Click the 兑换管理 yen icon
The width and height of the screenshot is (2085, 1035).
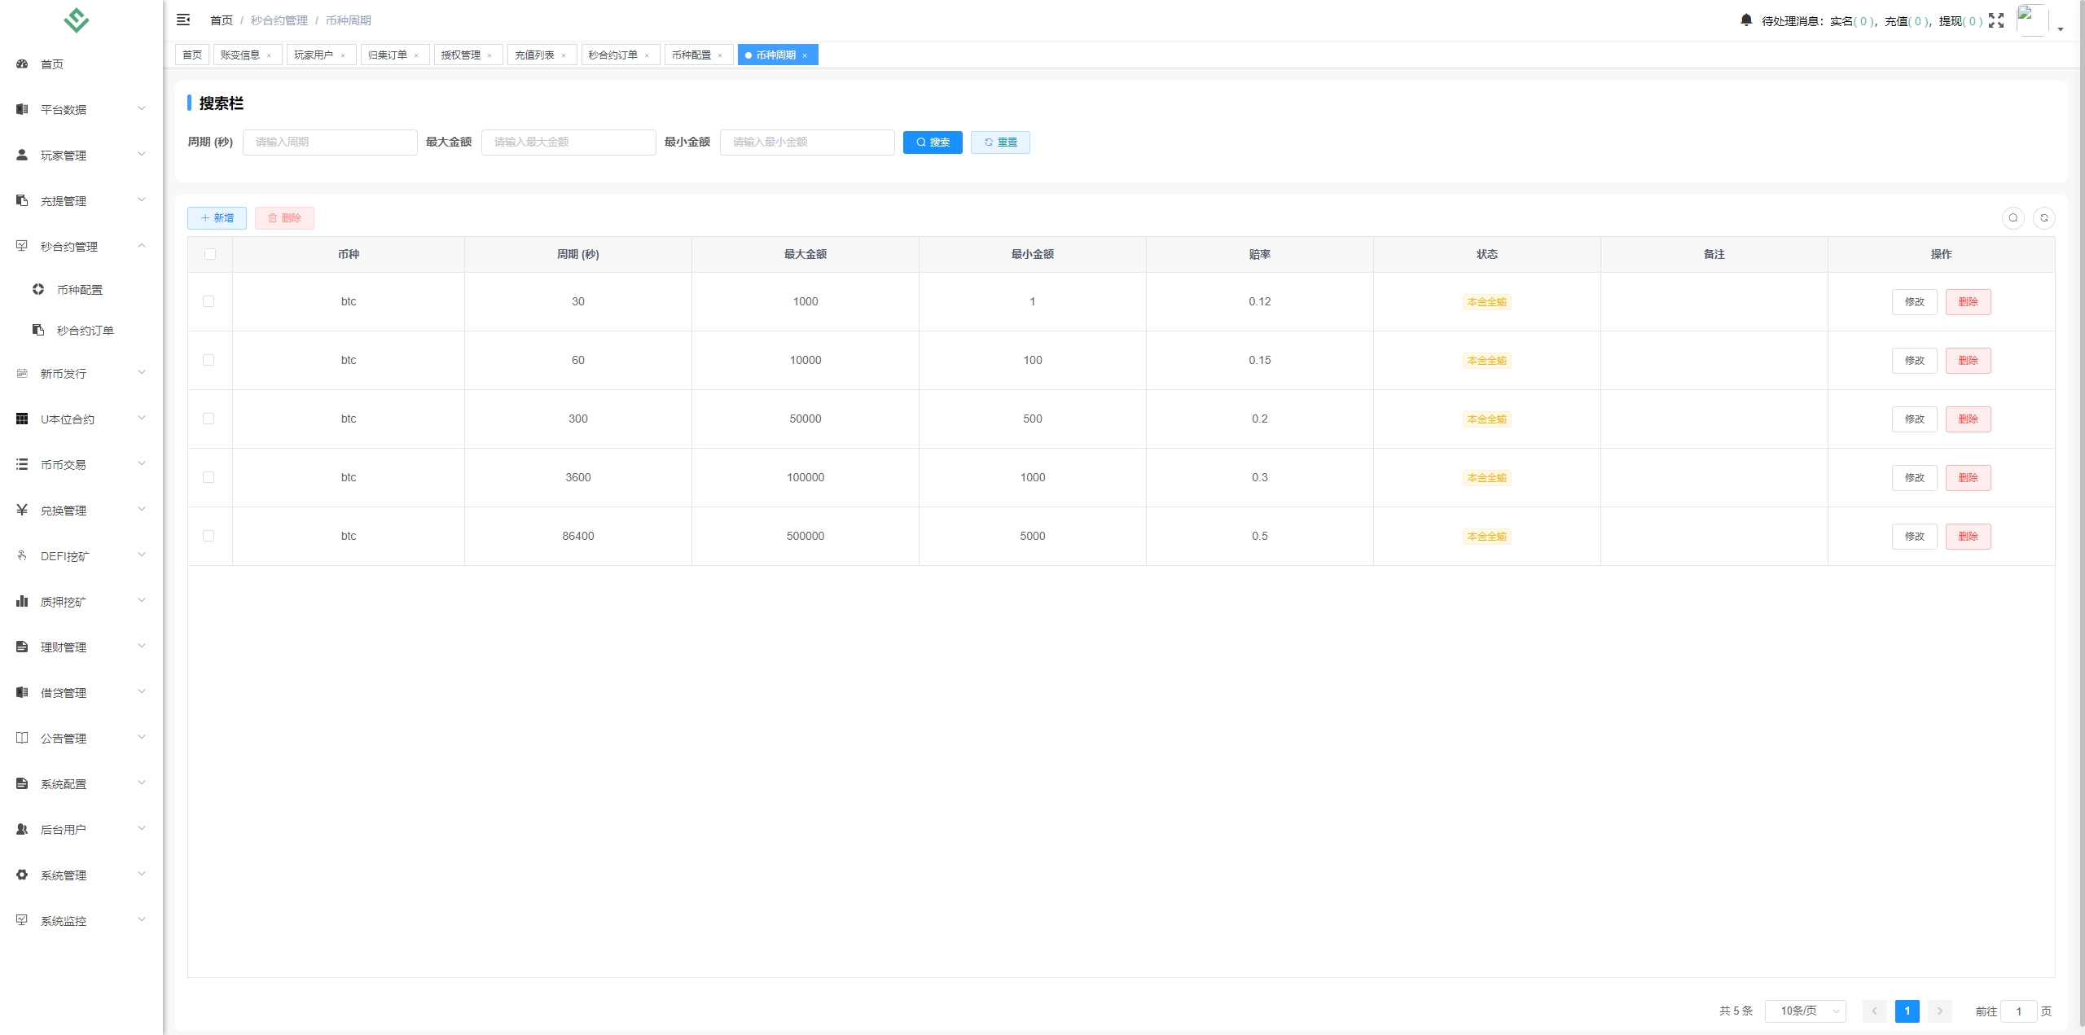coord(22,510)
